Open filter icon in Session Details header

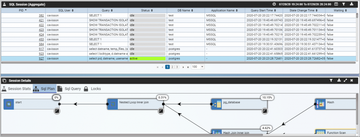[x=331, y=81]
